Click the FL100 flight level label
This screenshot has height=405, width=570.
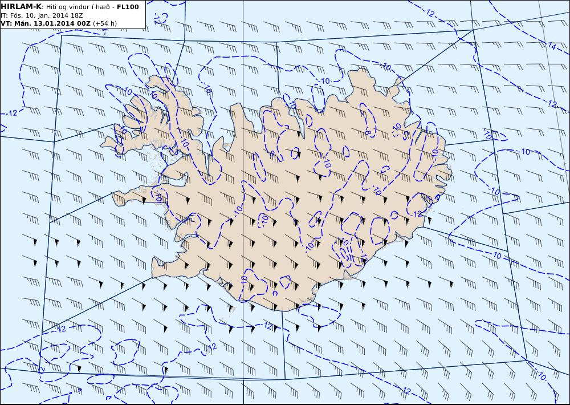(128, 7)
